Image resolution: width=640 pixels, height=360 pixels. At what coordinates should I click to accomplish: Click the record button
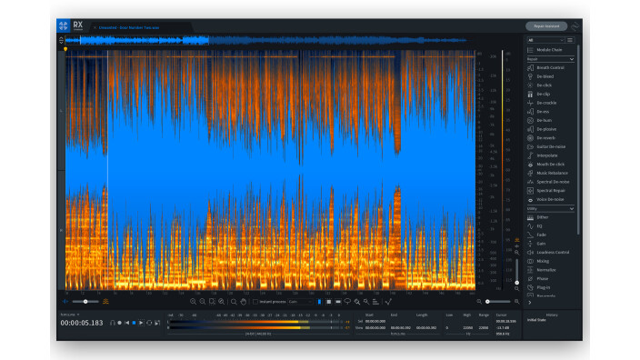pyautogui.click(x=120, y=323)
